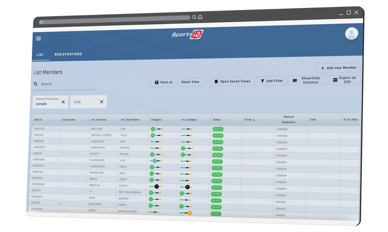Viewport: 388px width, 232px height.
Task: Click the ACTIVE status badge for MACLEAN
Action: click(218, 129)
